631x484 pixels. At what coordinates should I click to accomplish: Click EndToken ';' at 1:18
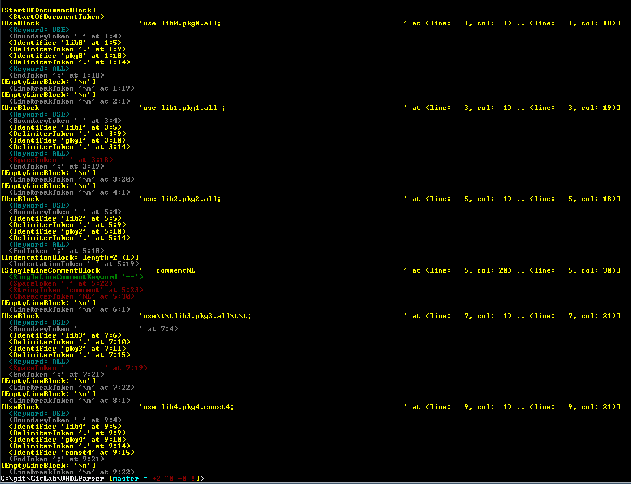click(57, 75)
